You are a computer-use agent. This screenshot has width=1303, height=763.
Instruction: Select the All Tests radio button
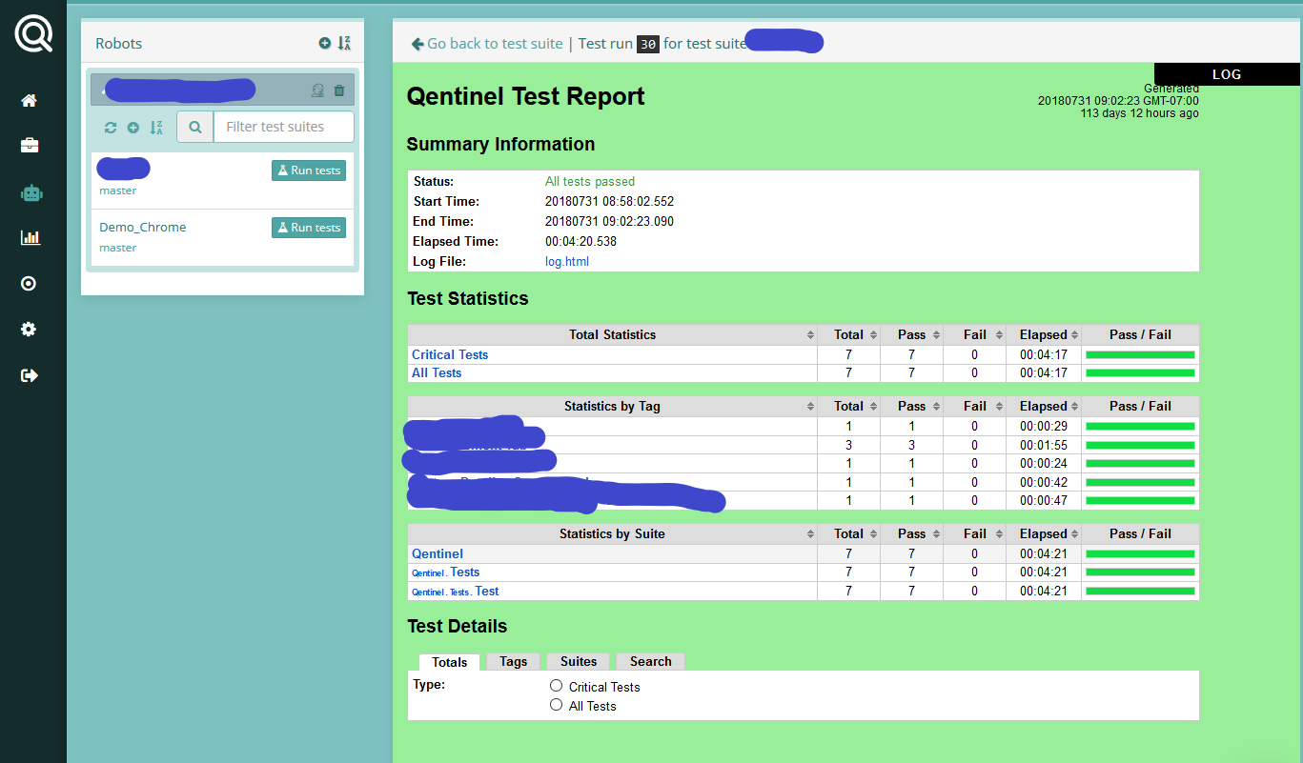click(556, 705)
